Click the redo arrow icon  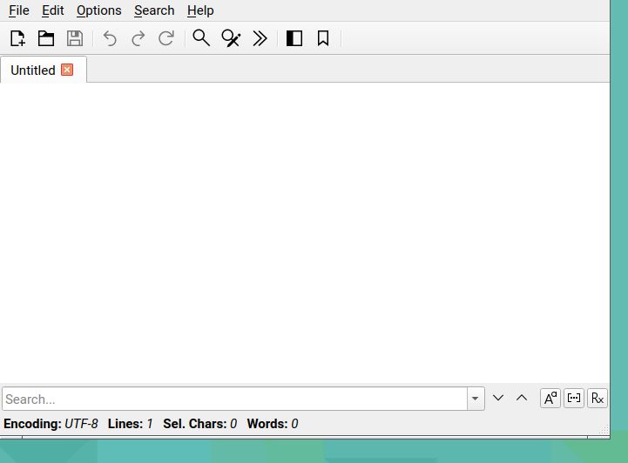click(x=138, y=38)
